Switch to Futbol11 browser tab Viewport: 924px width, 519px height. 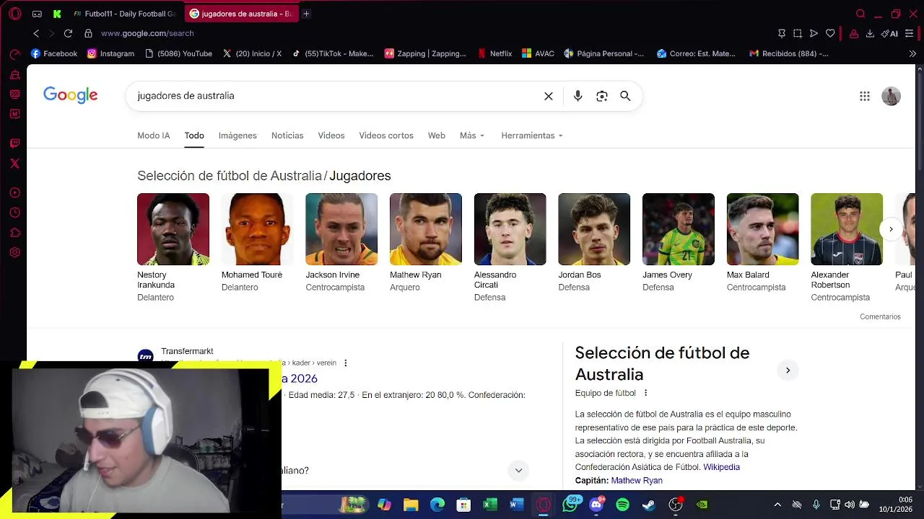click(x=125, y=14)
